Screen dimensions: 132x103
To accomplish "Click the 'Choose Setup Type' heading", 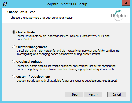I will point(21,12).
